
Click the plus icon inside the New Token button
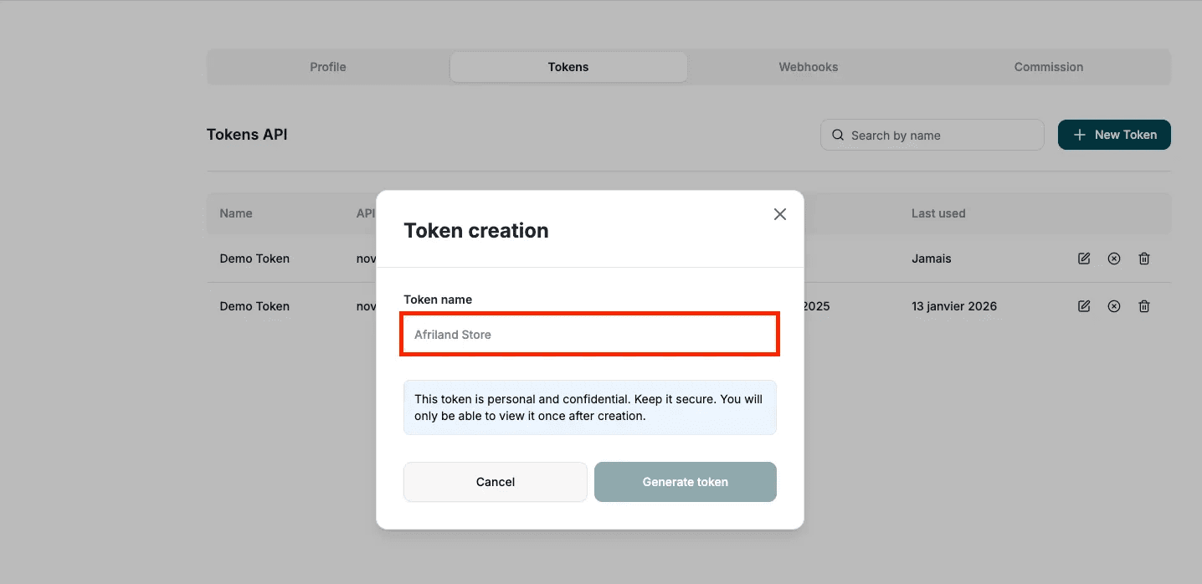coord(1079,135)
